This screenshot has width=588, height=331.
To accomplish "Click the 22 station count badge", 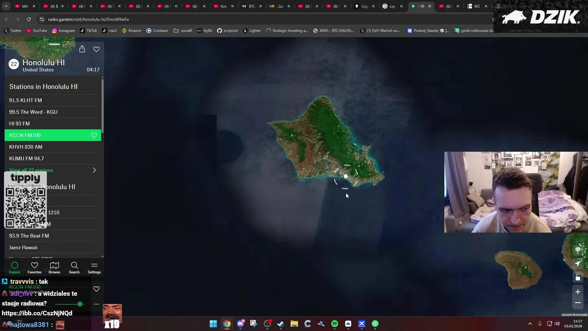I will [14, 64].
